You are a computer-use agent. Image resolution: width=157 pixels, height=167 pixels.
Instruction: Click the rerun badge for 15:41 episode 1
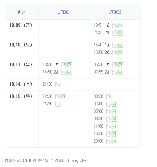(x=121, y=45)
